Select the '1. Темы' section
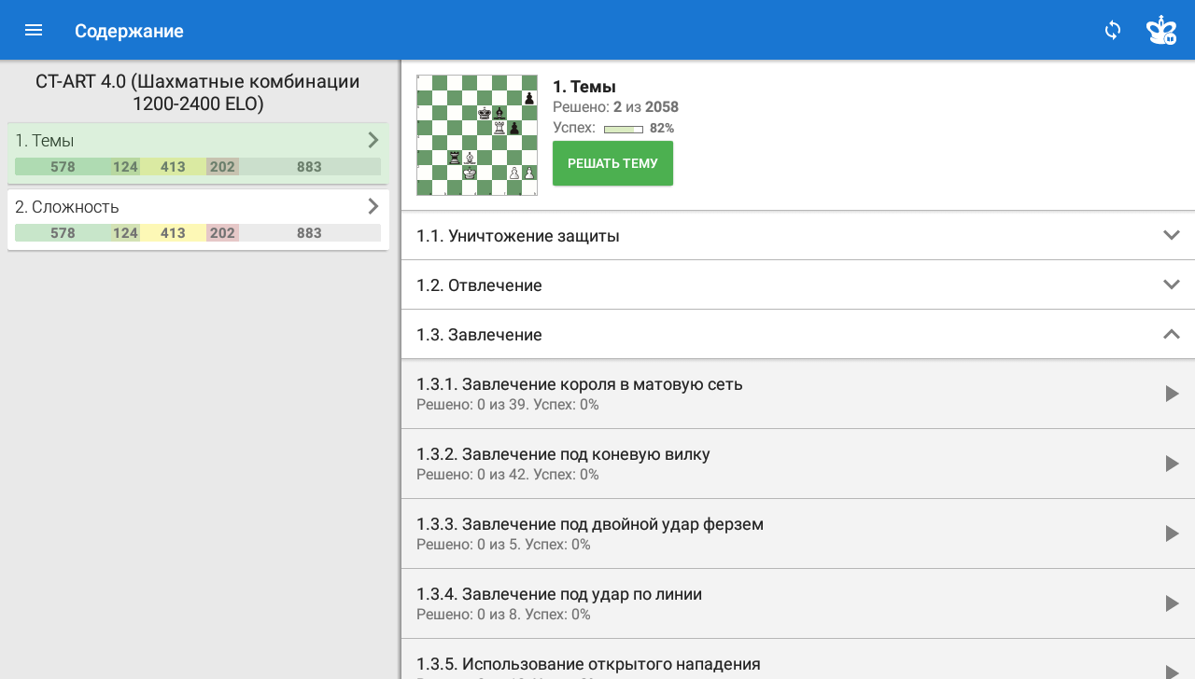 pos(198,153)
